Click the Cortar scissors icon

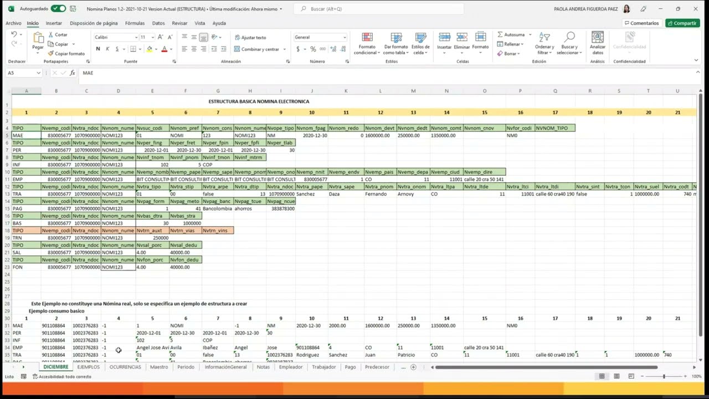[50, 34]
